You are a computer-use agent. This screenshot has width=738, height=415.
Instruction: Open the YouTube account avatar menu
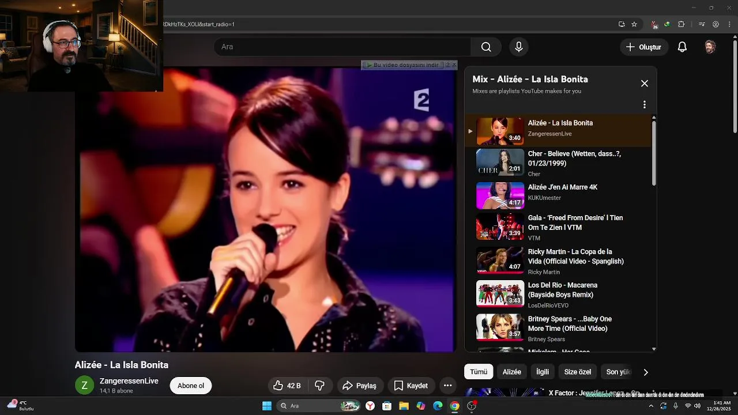710,47
